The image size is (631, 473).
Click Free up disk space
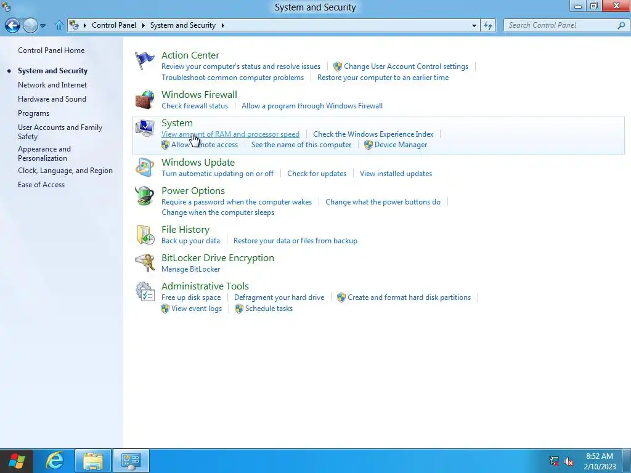pyautogui.click(x=191, y=297)
